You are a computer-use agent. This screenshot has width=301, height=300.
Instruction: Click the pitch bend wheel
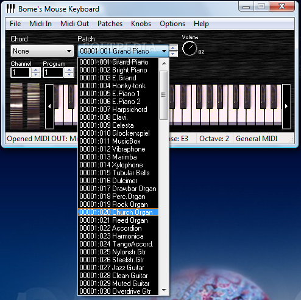(x=16, y=106)
